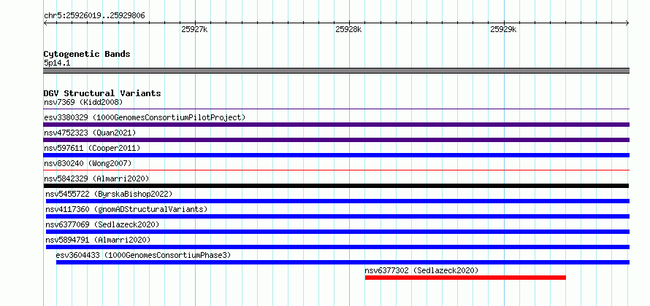Click the black bar for nsv5842329
Viewport: 650px width, 306px height.
[x=336, y=186]
